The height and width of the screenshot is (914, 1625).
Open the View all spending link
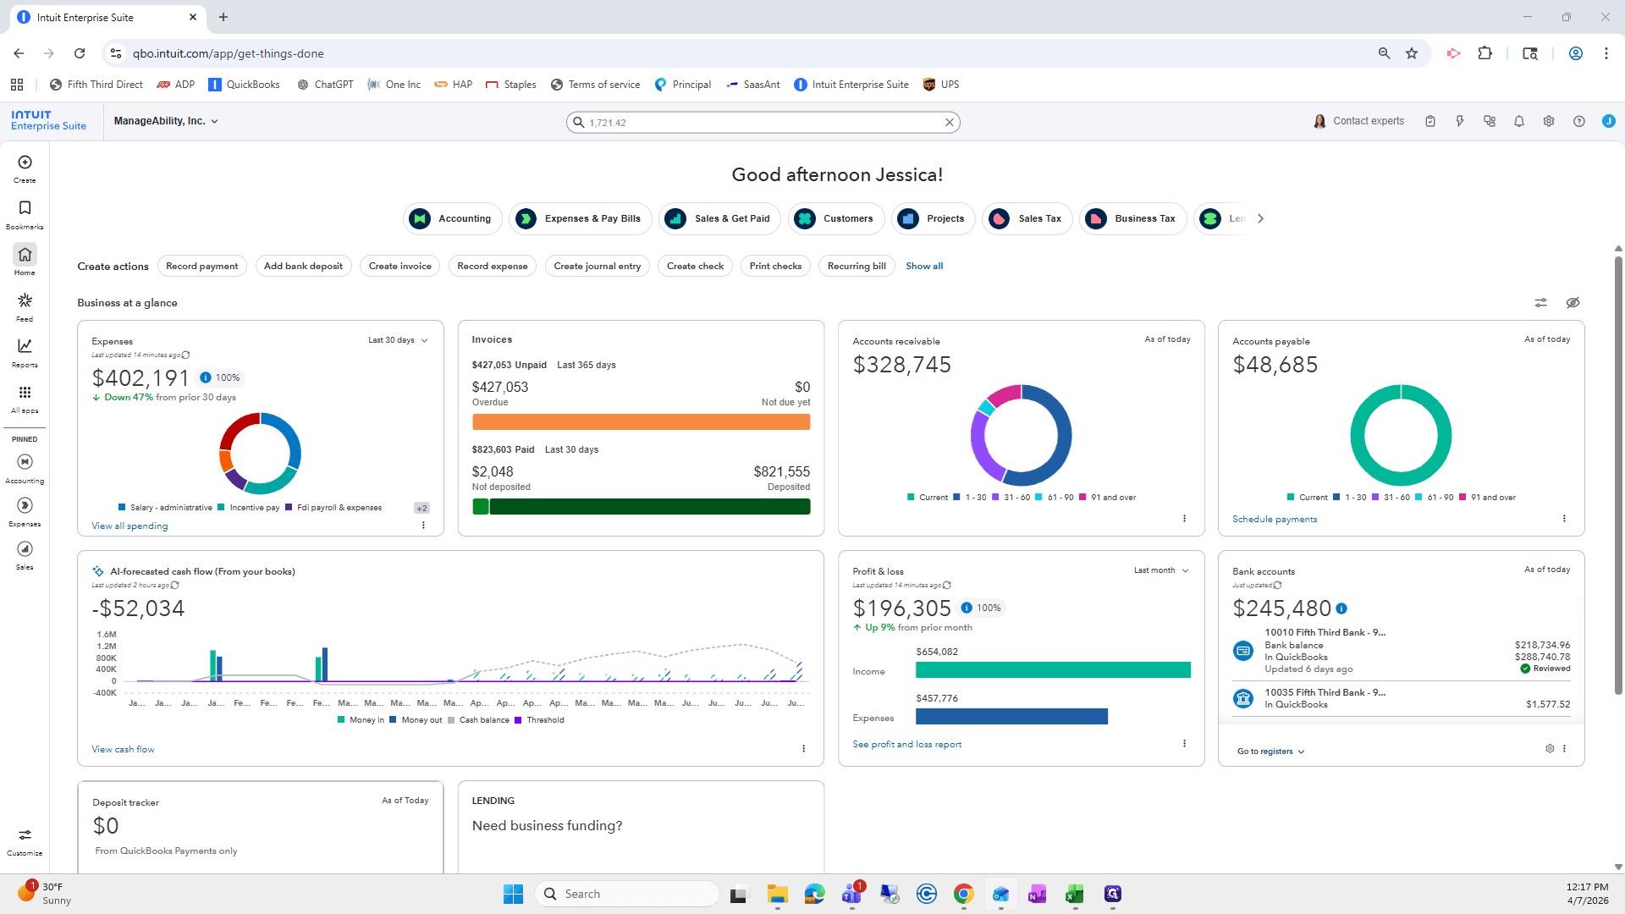pyautogui.click(x=129, y=526)
